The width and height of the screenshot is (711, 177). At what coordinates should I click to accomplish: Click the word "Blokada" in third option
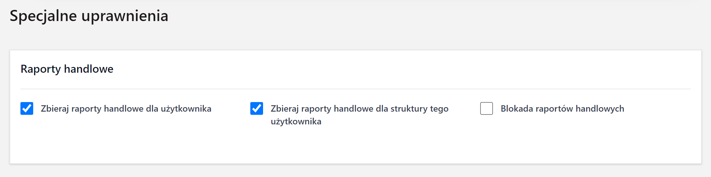pyautogui.click(x=517, y=109)
